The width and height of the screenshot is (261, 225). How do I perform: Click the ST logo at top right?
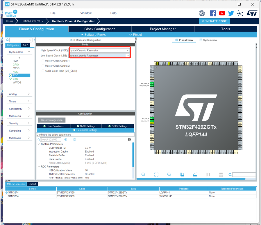[x=252, y=13]
